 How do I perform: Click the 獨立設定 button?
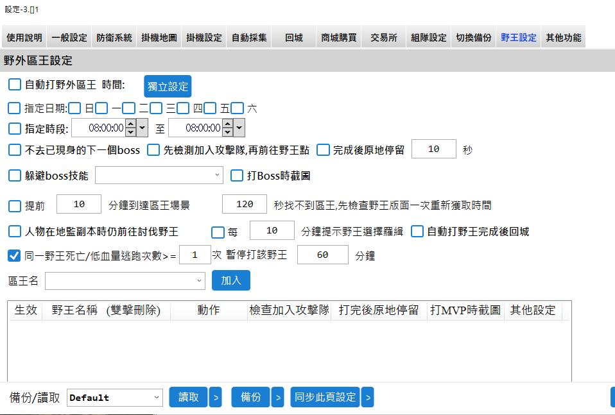pos(167,87)
